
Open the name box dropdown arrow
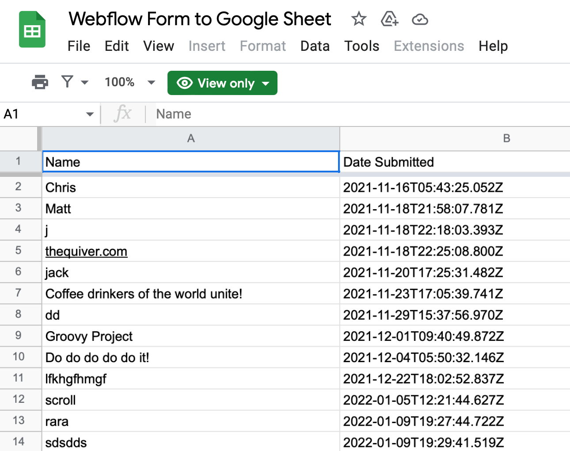[x=90, y=115]
